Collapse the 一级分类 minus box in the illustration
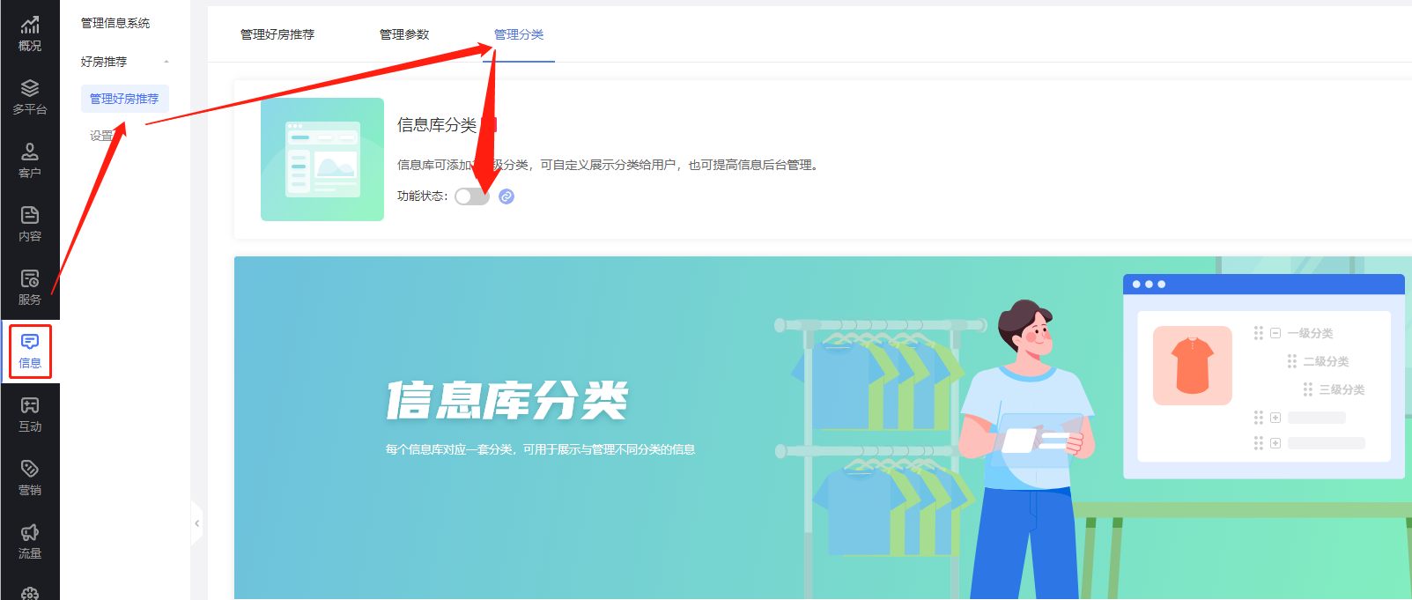This screenshot has width=1412, height=600. click(1275, 333)
